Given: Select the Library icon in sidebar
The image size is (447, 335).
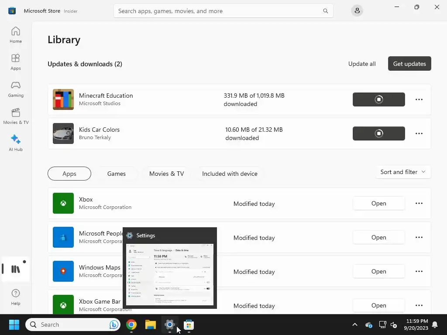Looking at the screenshot, I should [16, 269].
